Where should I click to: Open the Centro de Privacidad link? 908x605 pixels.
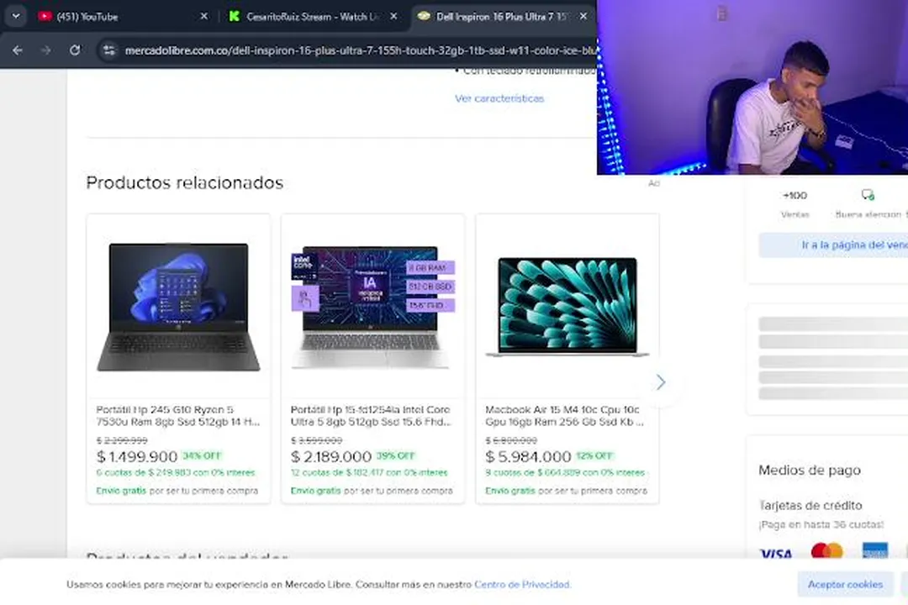522,585
